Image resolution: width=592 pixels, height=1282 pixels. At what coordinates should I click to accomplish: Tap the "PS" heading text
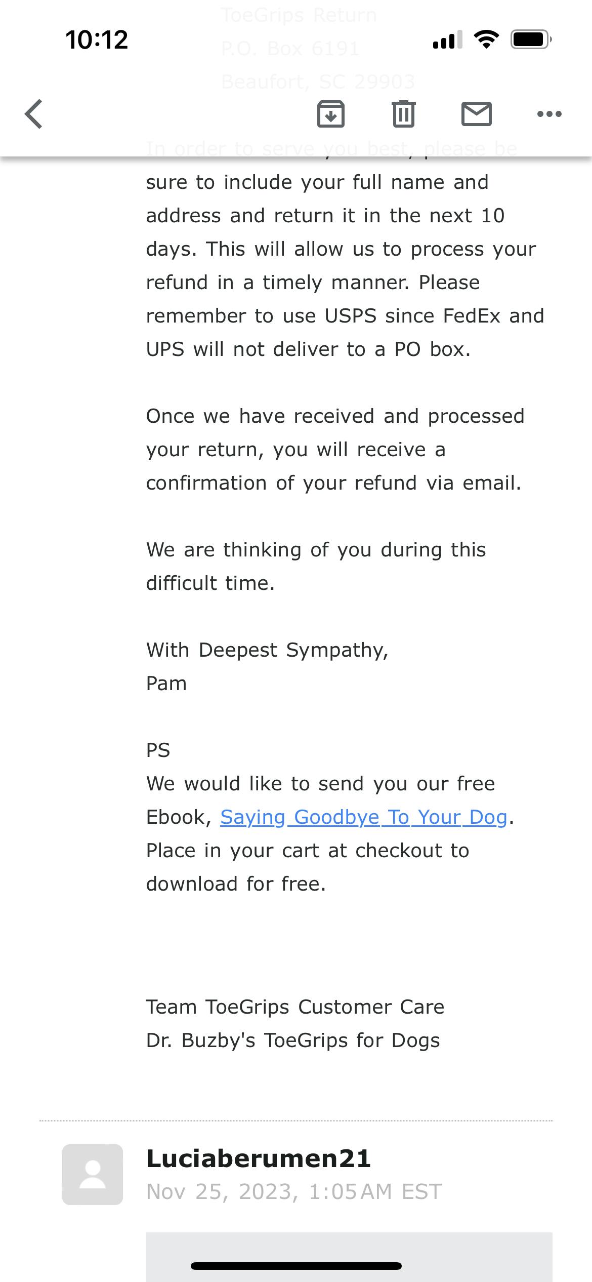(x=158, y=750)
